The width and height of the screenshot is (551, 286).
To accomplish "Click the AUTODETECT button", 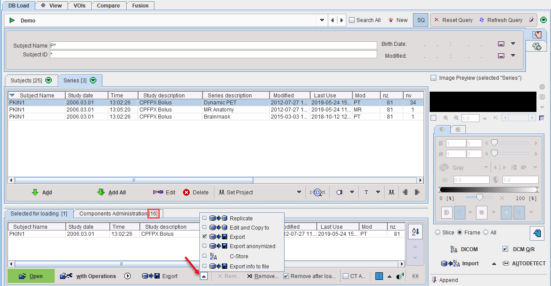I will point(524,264).
